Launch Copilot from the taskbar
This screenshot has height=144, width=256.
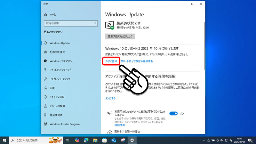click(x=77, y=140)
